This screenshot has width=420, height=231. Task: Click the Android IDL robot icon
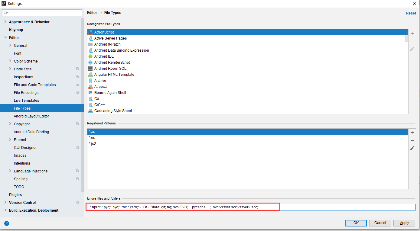coord(90,56)
